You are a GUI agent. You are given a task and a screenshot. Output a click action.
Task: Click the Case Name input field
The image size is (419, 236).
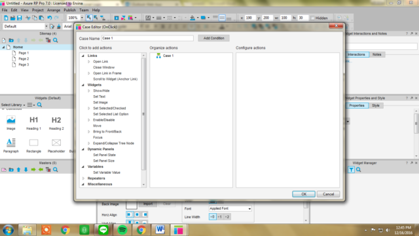pyautogui.click(x=147, y=38)
